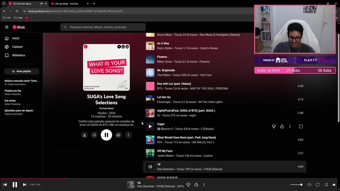Select As It Was song title
Viewport: 340px width, 191px height.
163,43
